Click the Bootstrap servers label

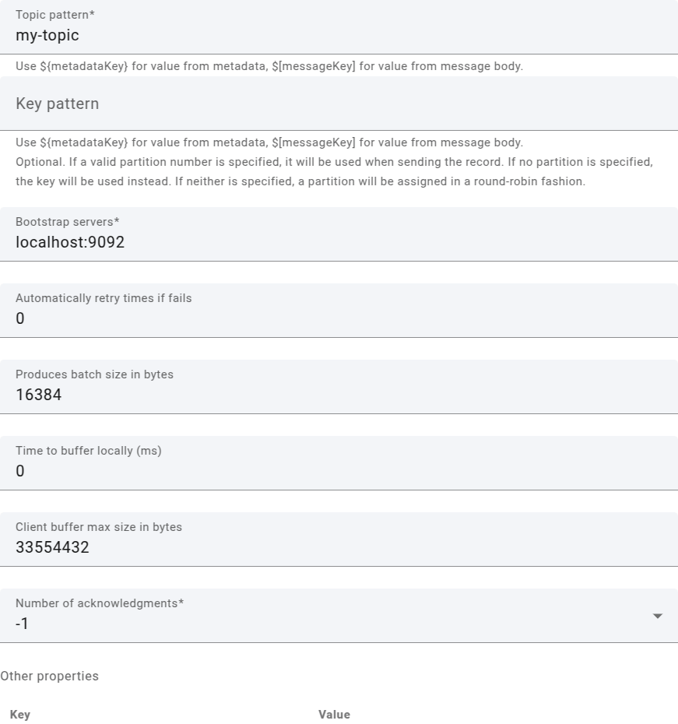pos(67,222)
